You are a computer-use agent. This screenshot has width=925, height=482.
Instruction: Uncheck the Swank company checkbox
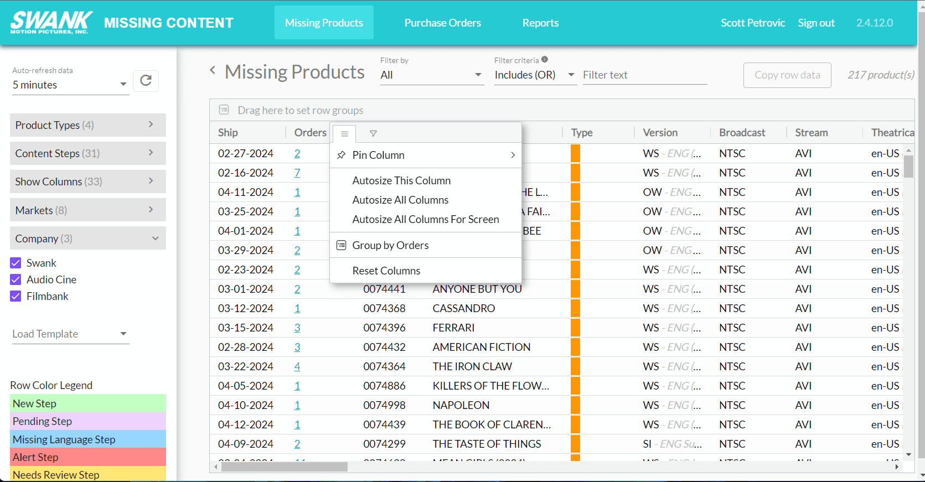(x=16, y=263)
